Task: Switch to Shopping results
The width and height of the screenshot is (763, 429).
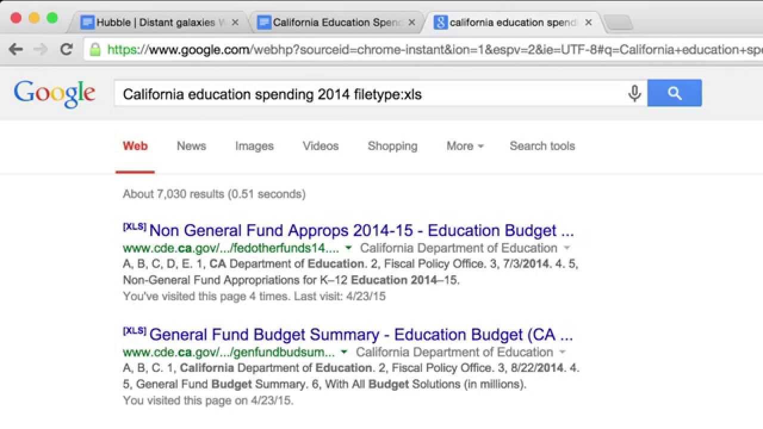Action: point(392,146)
